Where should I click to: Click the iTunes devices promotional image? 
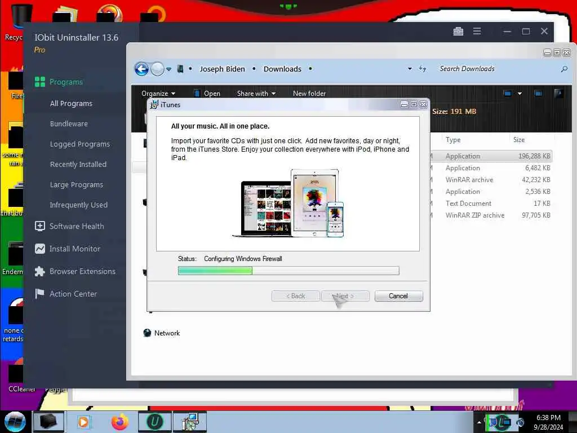(288, 203)
